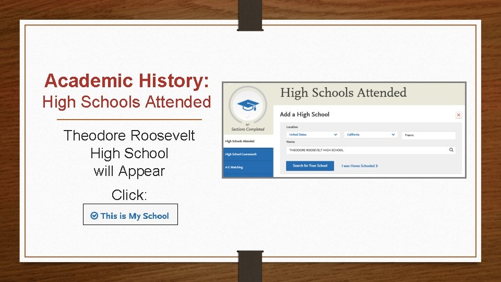Open the United States country dropdown

coord(313,135)
